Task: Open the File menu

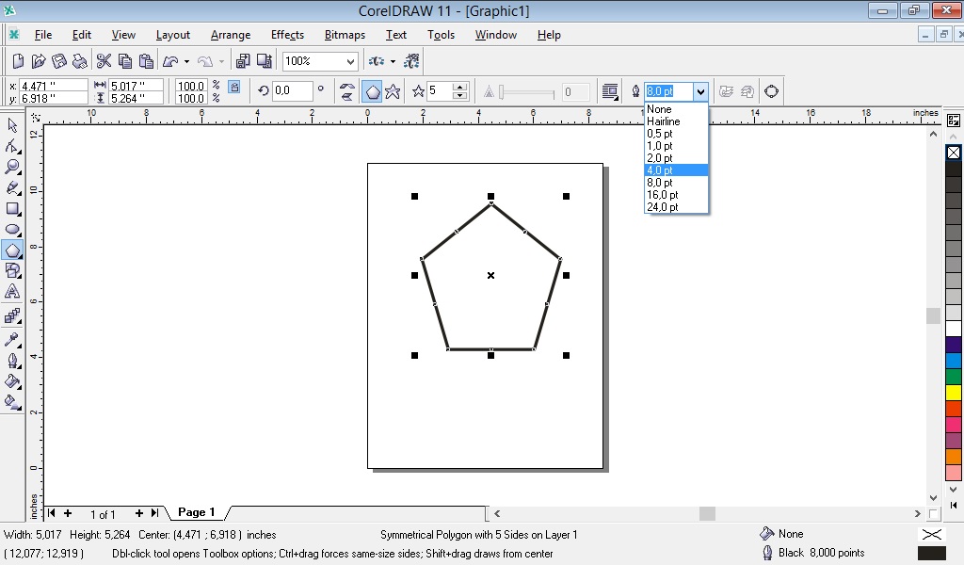Action: pos(43,35)
